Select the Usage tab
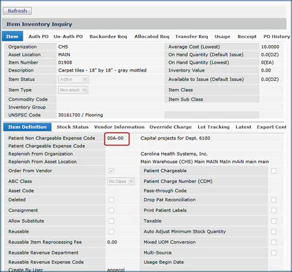The width and height of the screenshot is (292, 272). (x=222, y=36)
